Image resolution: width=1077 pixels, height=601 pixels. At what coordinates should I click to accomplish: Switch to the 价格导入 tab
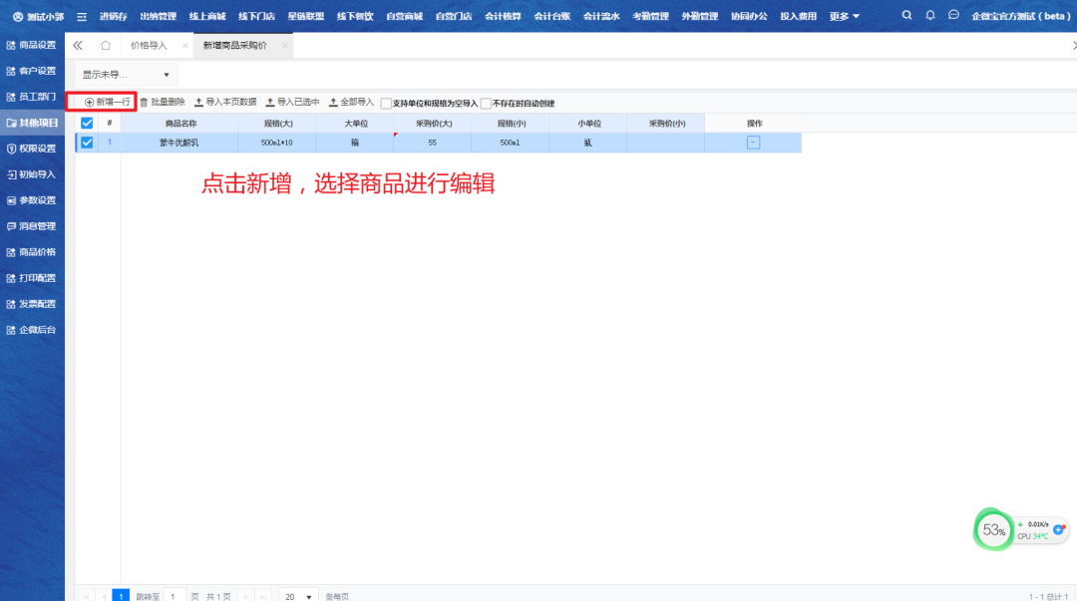point(149,46)
